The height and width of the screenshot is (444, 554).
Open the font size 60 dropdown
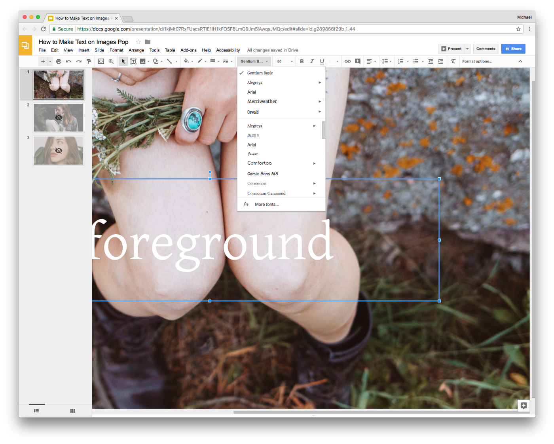tap(285, 61)
